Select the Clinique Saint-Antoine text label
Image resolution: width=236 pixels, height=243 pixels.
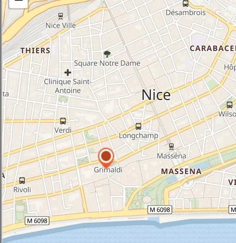(x=68, y=86)
